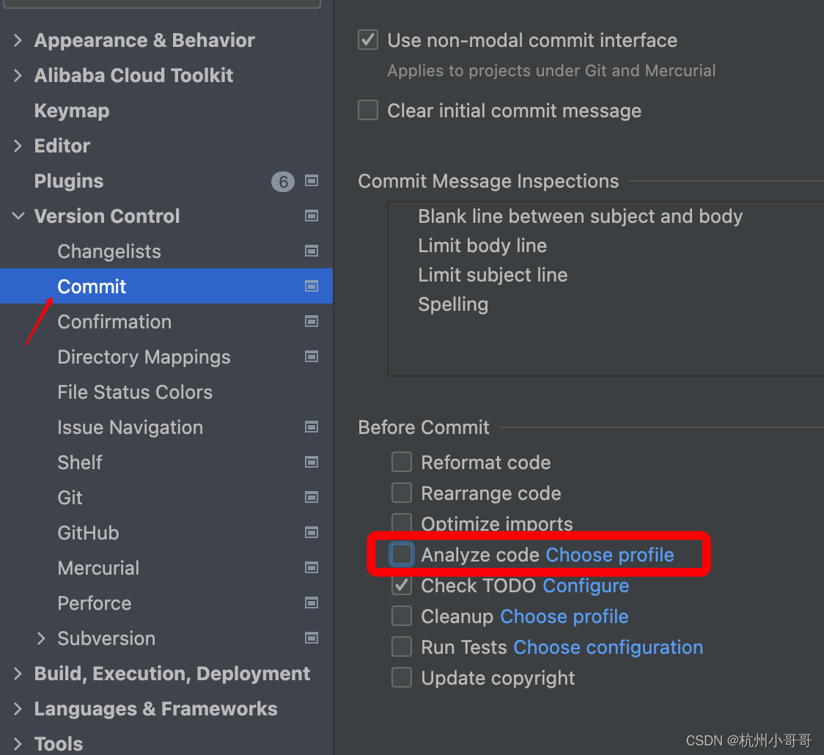Image resolution: width=824 pixels, height=755 pixels.
Task: Click project-level icon beside Git
Action: click(x=312, y=498)
